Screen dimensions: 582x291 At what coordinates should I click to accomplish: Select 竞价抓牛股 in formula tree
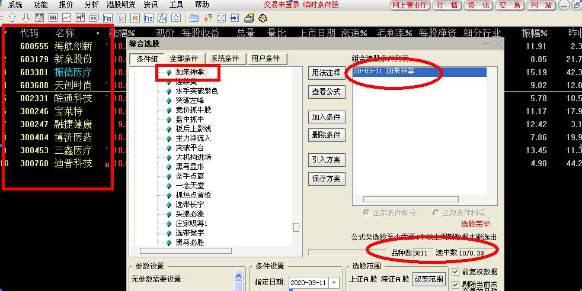tap(193, 110)
